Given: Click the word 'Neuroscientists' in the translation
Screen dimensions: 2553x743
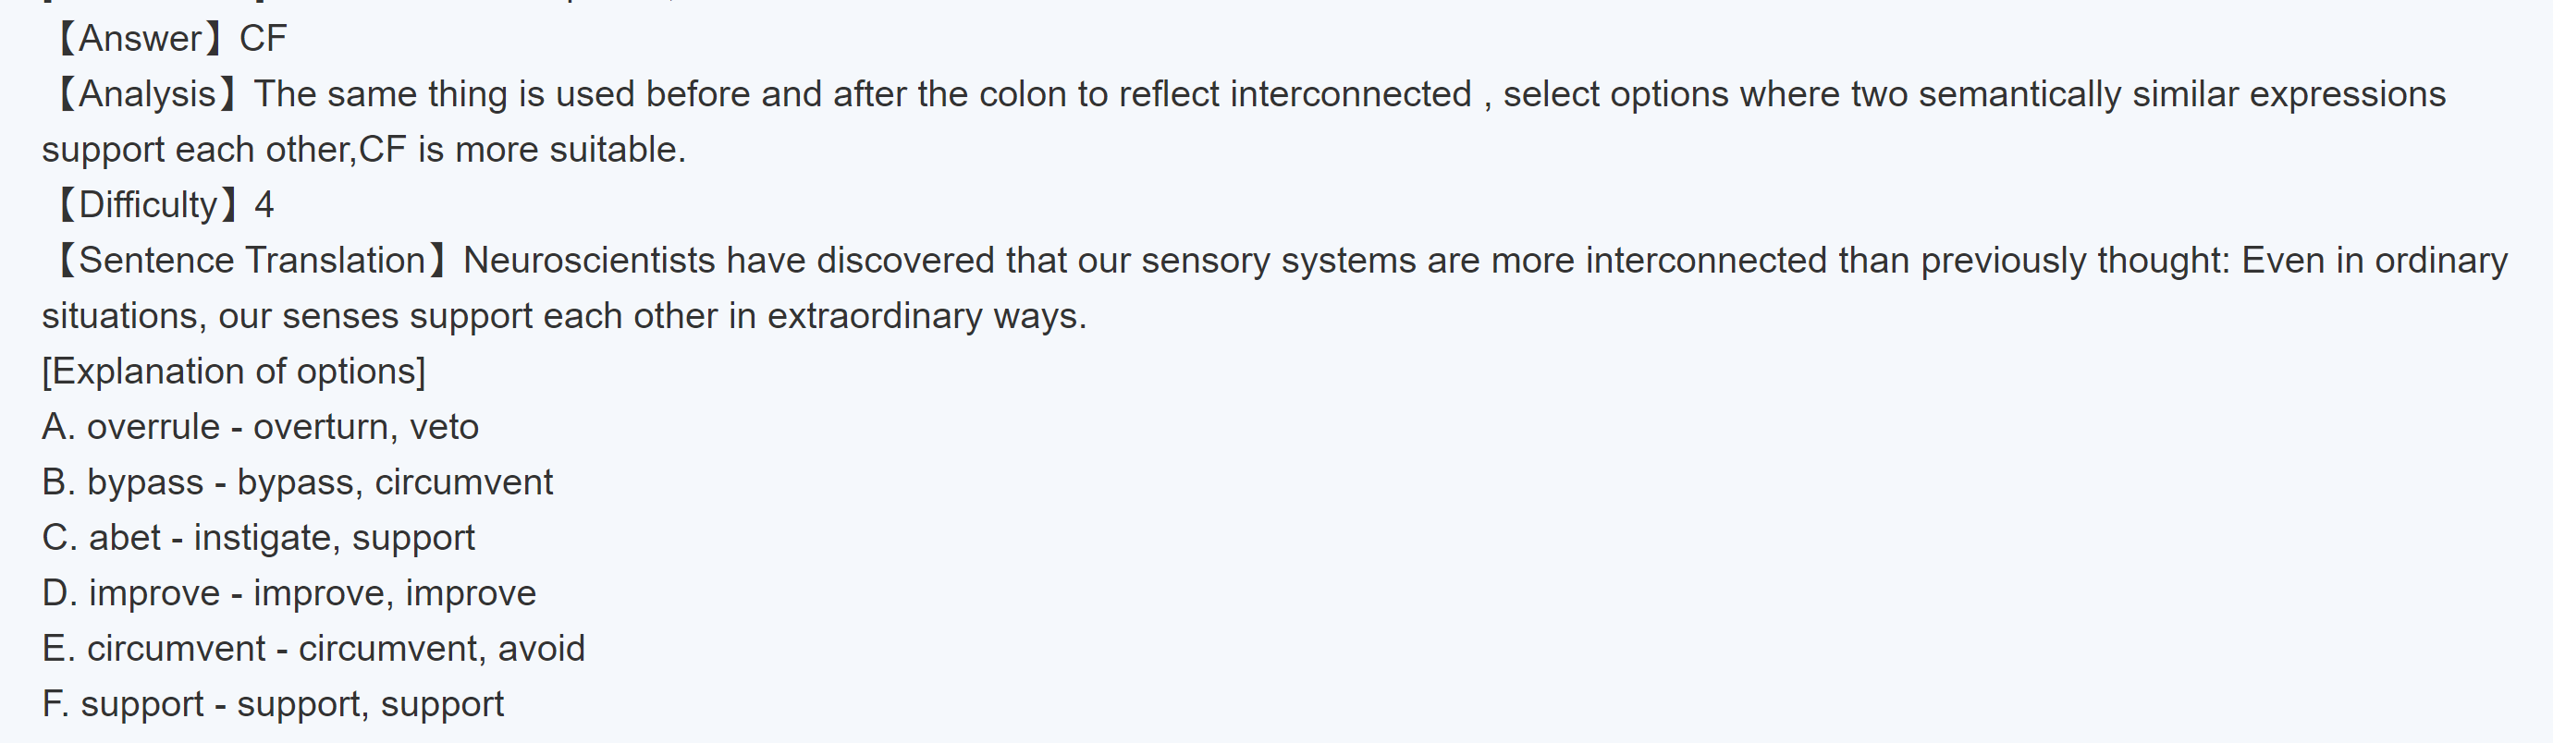Looking at the screenshot, I should [589, 261].
